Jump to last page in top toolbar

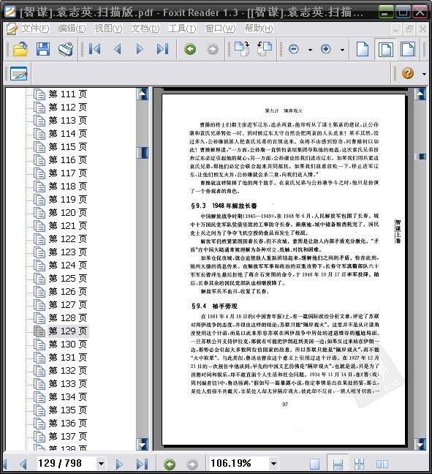[x=162, y=49]
